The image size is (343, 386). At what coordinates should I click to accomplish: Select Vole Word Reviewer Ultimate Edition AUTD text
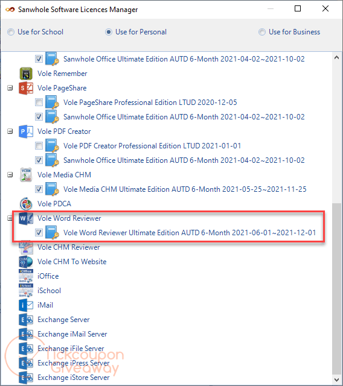(190, 233)
